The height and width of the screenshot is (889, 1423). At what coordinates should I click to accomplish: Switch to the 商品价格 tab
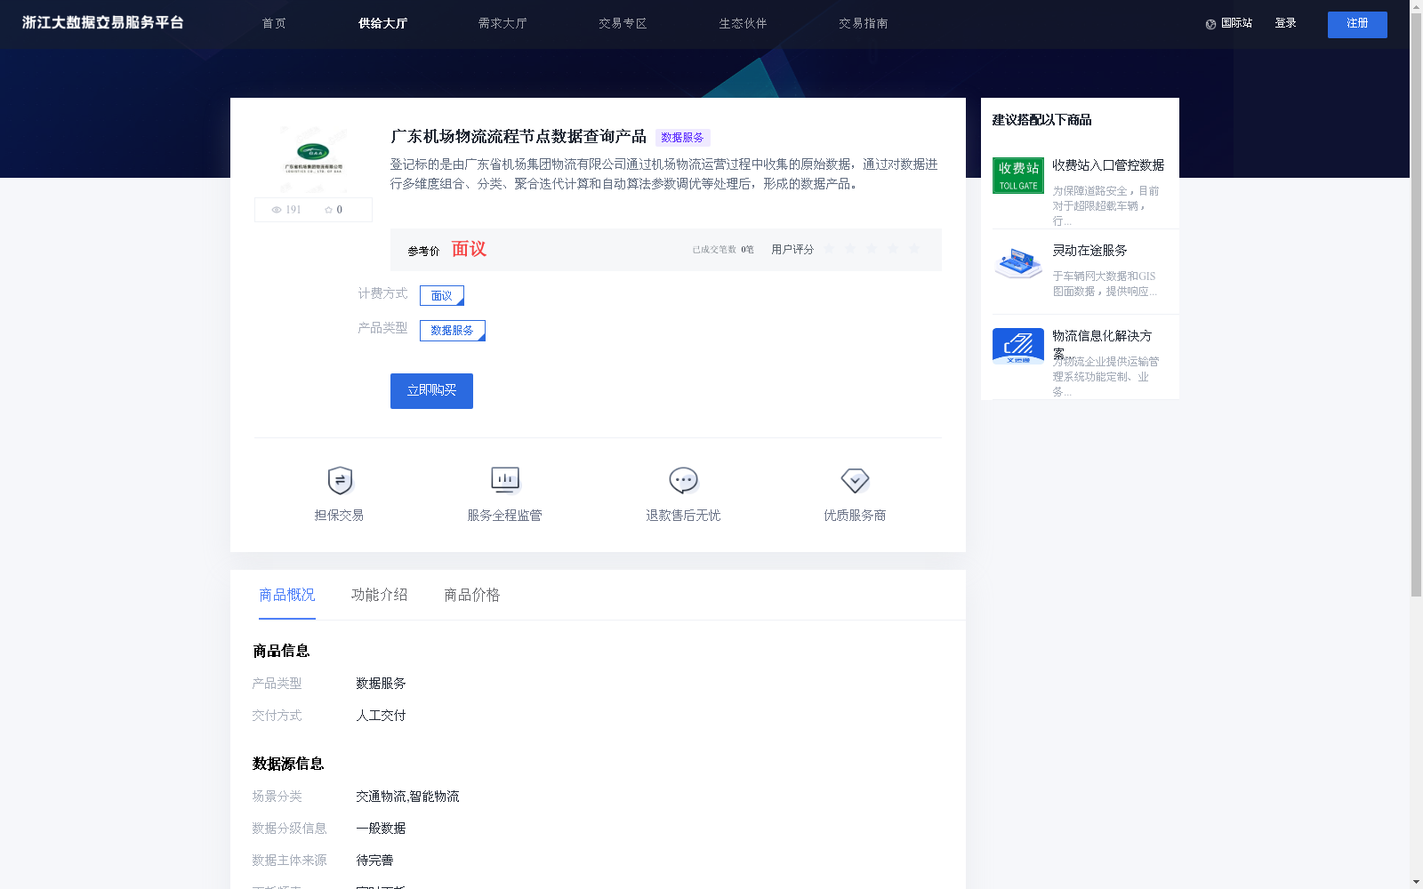tap(472, 595)
